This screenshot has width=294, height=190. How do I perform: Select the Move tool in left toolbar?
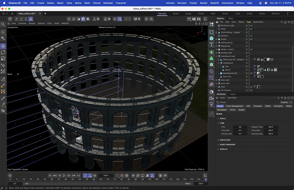3,46
